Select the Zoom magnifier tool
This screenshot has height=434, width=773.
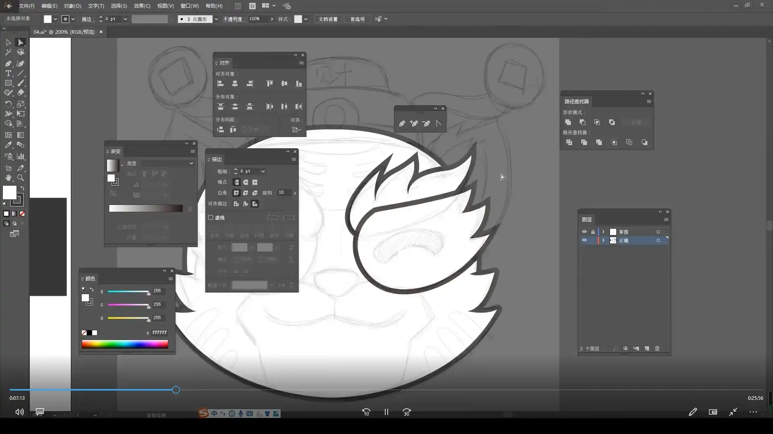(x=21, y=178)
